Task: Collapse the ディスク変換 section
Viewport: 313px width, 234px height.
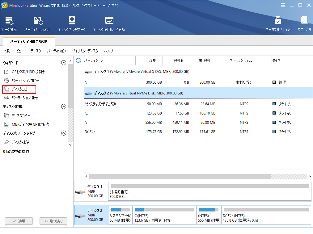Action: [64, 107]
